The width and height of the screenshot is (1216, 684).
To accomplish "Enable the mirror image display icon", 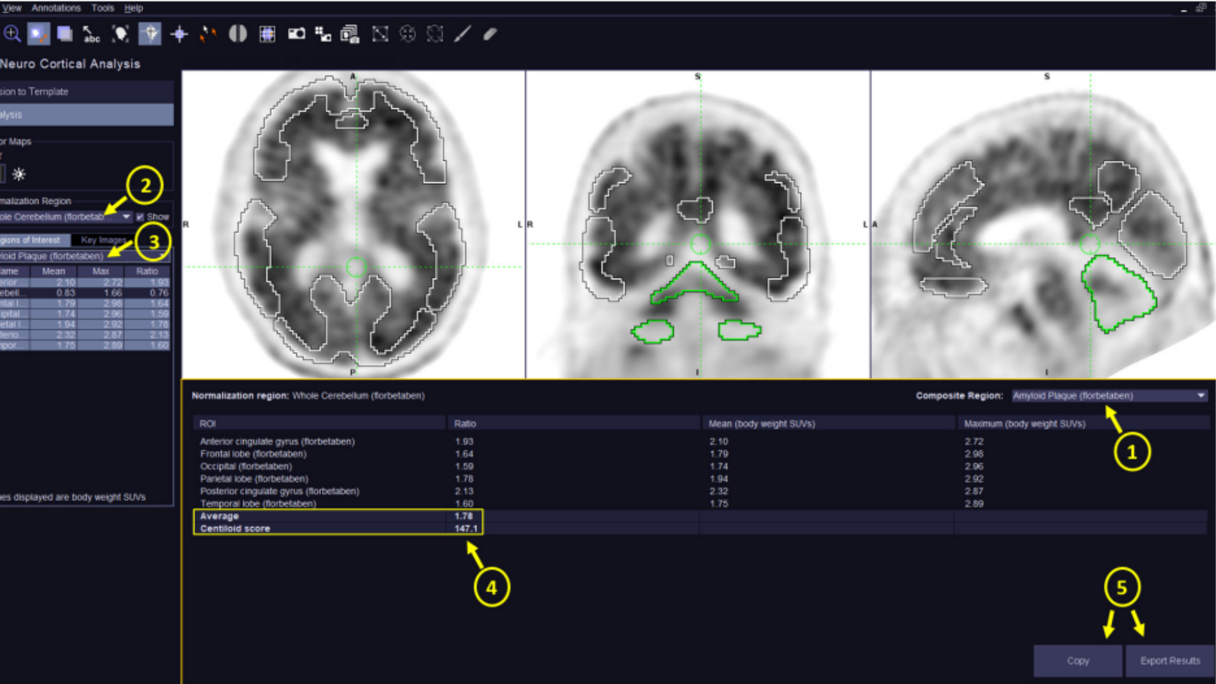I will click(x=237, y=34).
